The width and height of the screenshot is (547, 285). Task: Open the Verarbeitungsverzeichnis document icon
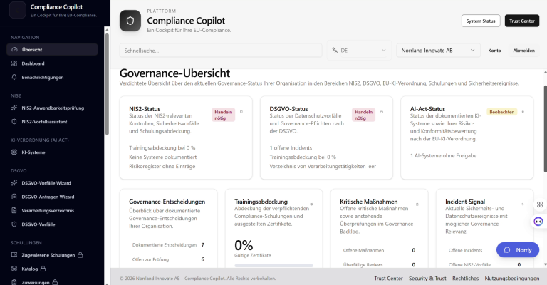(x=14, y=211)
